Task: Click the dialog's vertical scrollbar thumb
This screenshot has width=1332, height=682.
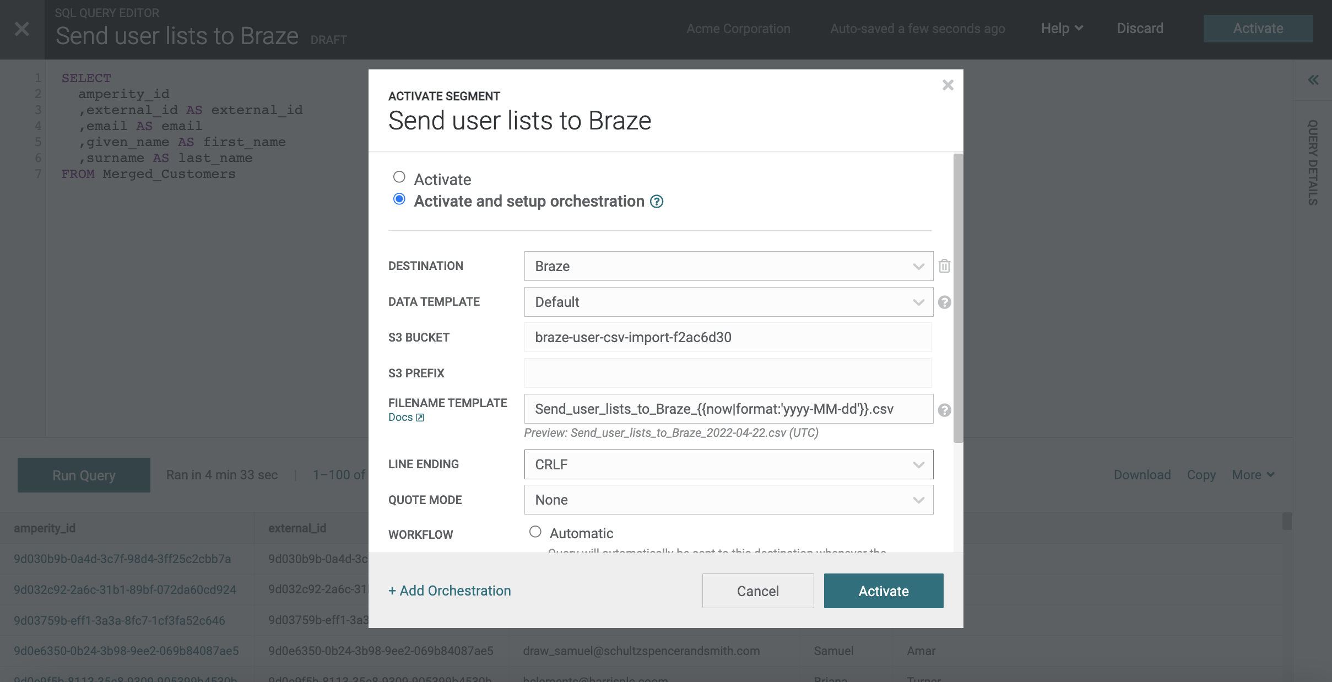Action: coord(958,297)
